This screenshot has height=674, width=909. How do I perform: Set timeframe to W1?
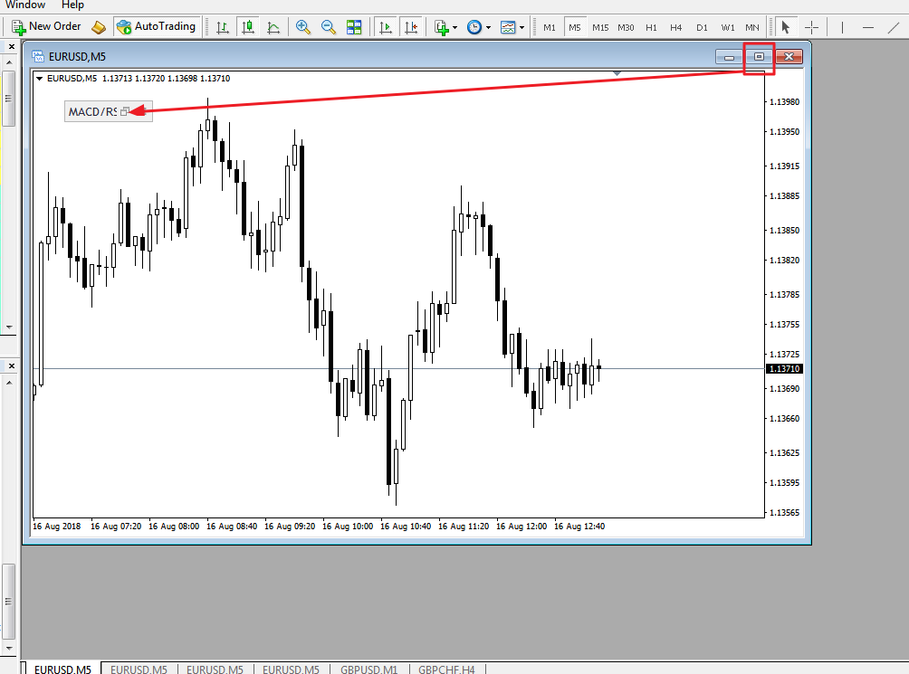[728, 28]
